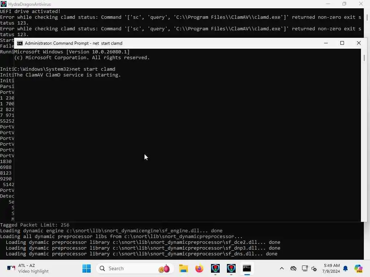The width and height of the screenshot is (370, 277).
Task: Switch to the first HydraDragon taskbar icon
Action: [x=215, y=268]
